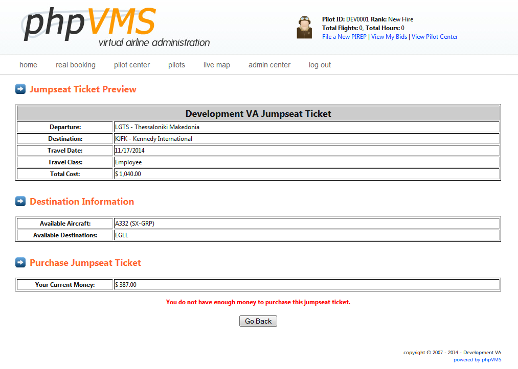Image resolution: width=518 pixels, height=369 pixels.
Task: Click the Available Destinations: label
Action: tap(65, 235)
